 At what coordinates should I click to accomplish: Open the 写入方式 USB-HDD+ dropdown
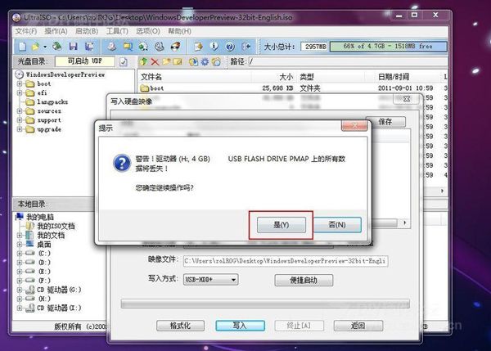pyautogui.click(x=210, y=279)
